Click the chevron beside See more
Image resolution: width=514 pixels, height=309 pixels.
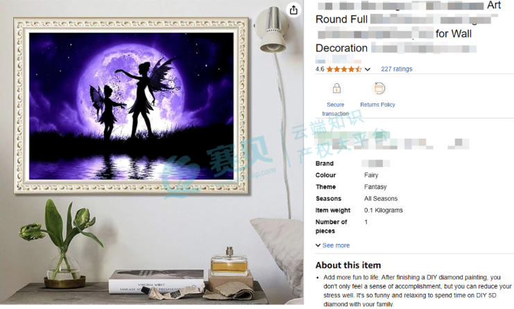click(318, 245)
